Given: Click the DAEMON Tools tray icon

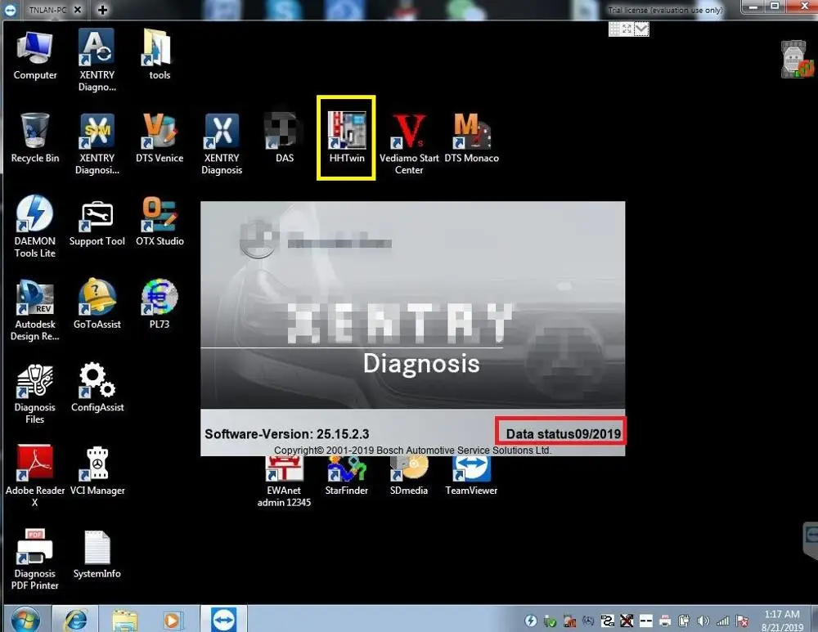Looking at the screenshot, I should [531, 621].
